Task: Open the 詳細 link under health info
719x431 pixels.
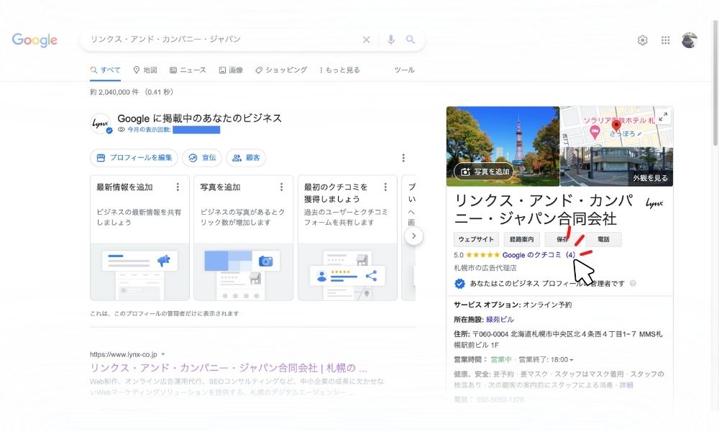Action: coord(626,385)
